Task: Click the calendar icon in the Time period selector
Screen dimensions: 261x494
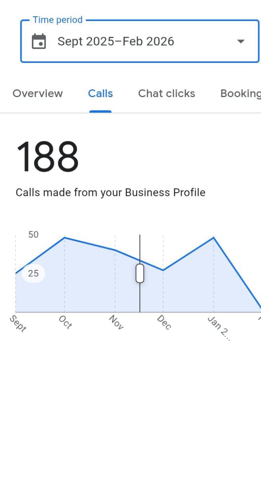Action: pyautogui.click(x=39, y=41)
